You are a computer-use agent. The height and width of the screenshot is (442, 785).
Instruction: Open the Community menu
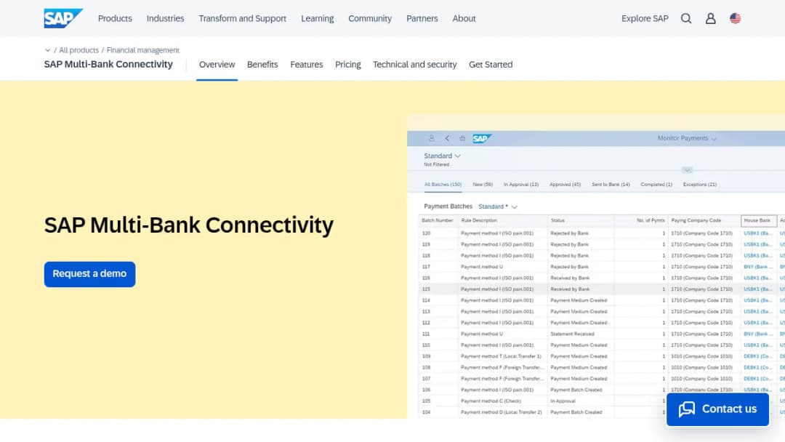click(370, 18)
